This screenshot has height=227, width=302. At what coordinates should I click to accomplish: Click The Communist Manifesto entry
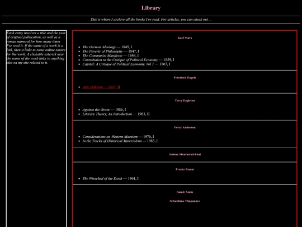pyautogui.click(x=110, y=55)
